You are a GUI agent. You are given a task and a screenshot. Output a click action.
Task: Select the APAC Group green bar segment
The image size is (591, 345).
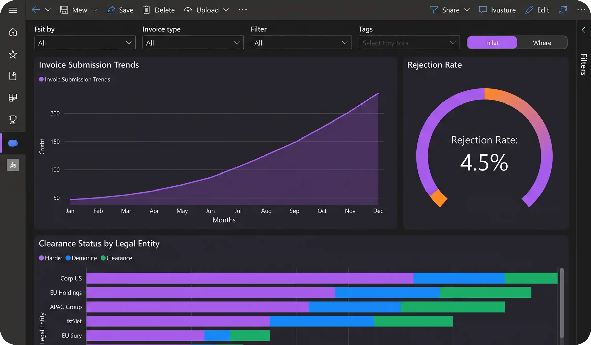453,307
